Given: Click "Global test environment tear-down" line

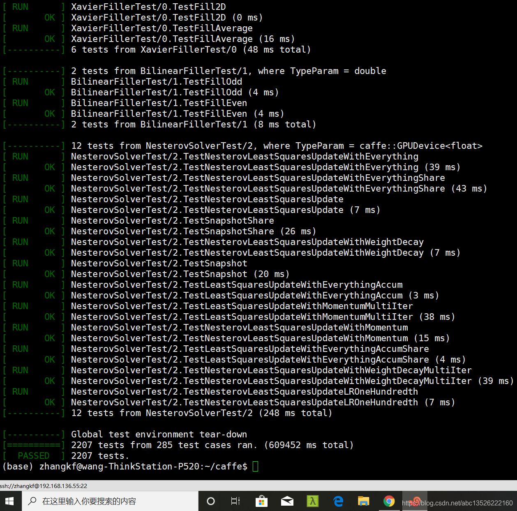Looking at the screenshot, I should [x=159, y=435].
